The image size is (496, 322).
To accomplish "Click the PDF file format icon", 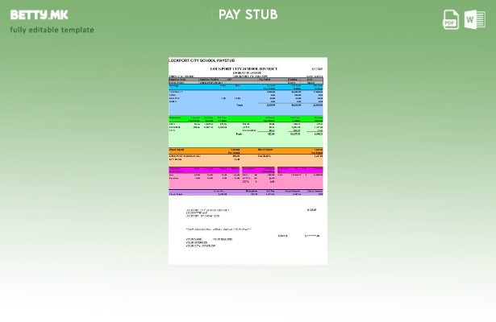I will pos(451,19).
